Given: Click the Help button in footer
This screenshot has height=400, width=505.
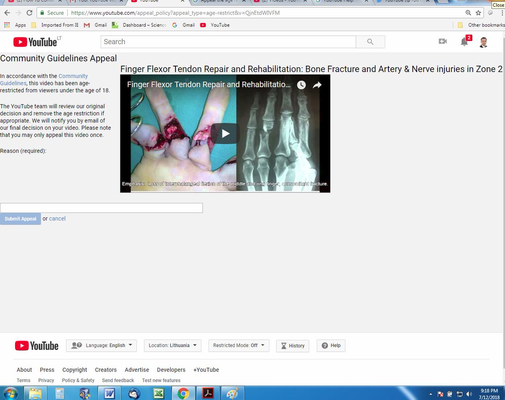Looking at the screenshot, I should tap(331, 346).
